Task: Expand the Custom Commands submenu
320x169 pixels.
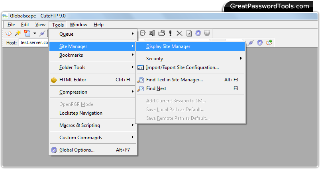Action: [x=93, y=138]
